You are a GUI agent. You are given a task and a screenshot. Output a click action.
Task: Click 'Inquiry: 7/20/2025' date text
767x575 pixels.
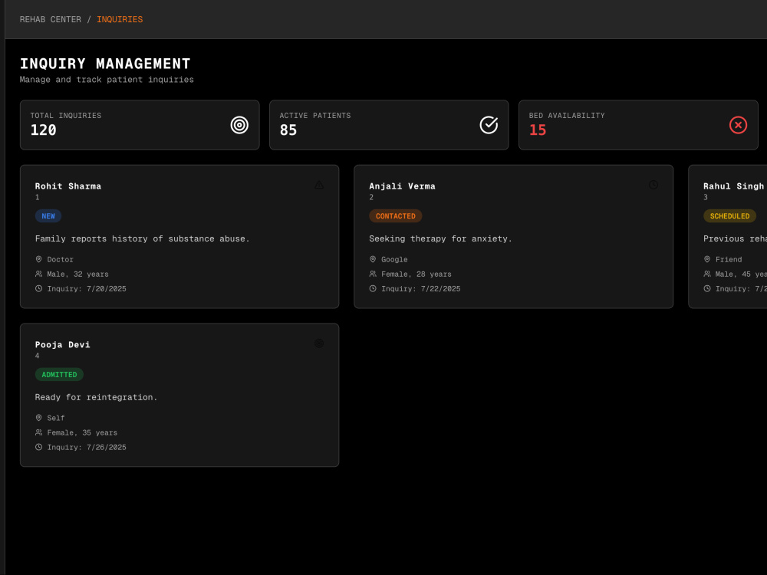87,289
